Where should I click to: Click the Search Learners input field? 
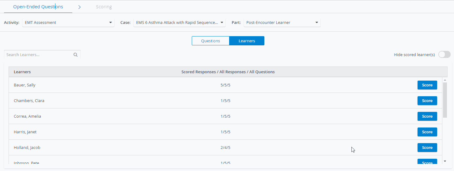click(x=38, y=55)
